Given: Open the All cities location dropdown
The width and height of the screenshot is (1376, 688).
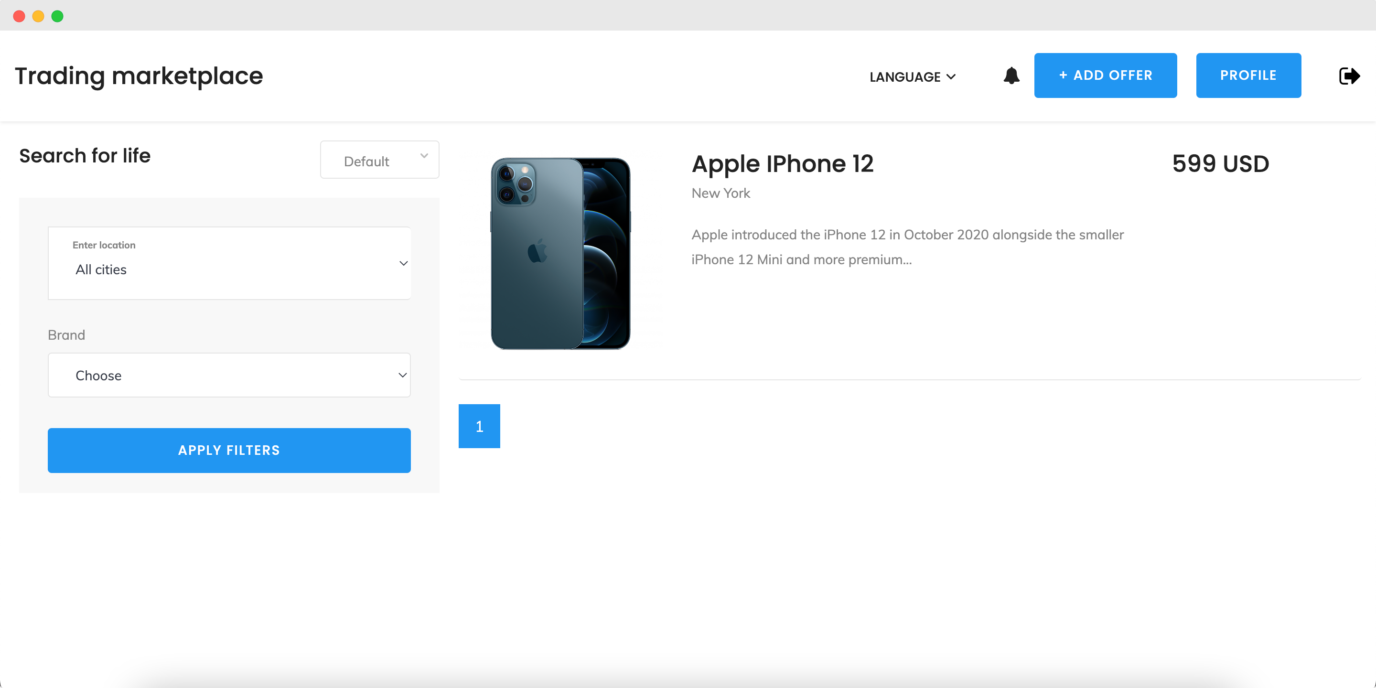Looking at the screenshot, I should 229,263.
